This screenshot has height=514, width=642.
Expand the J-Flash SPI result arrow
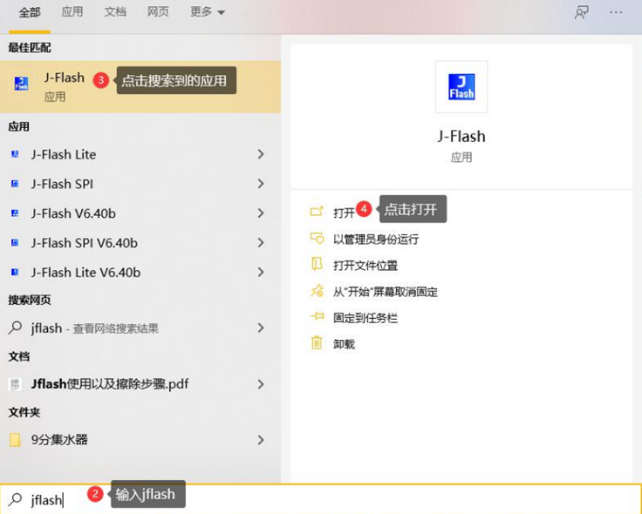[x=261, y=184]
